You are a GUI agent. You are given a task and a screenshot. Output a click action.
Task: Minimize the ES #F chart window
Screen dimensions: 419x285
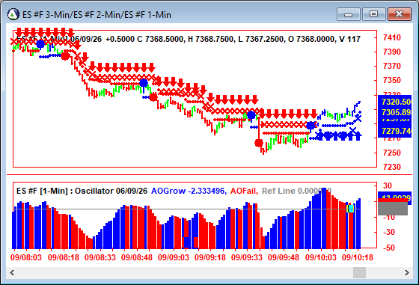point(349,14)
